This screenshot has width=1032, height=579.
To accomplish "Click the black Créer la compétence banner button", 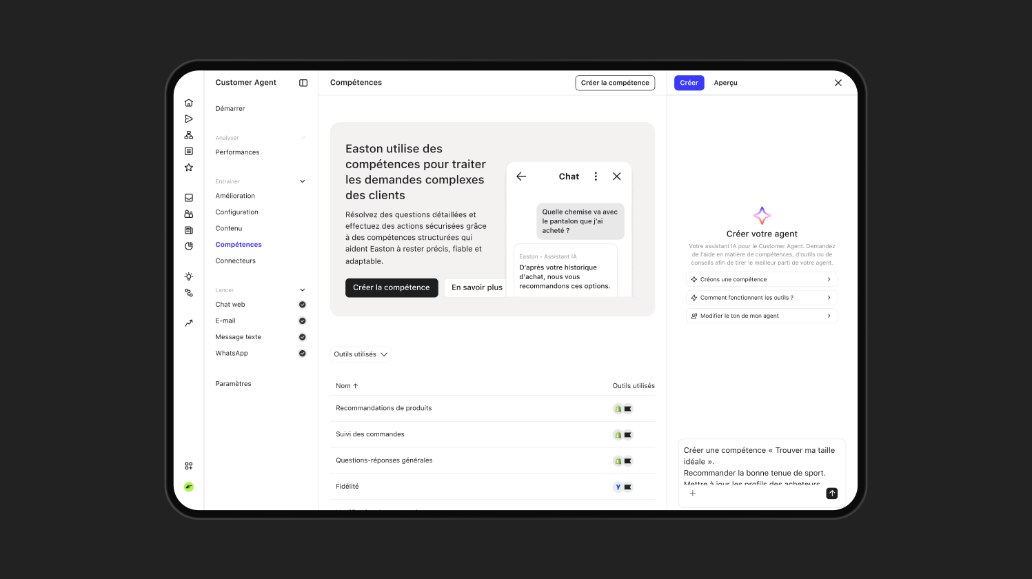I will 392,287.
